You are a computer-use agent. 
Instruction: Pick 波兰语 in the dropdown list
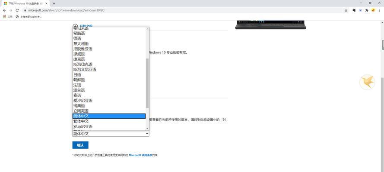(x=109, y=90)
